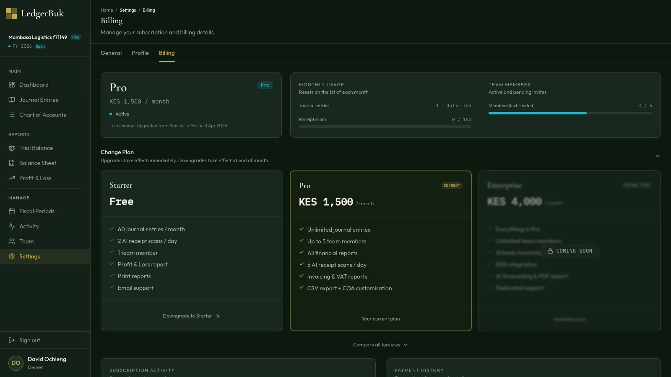The width and height of the screenshot is (671, 377).
Task: Click the Activity pulse icon
Action: click(12, 226)
